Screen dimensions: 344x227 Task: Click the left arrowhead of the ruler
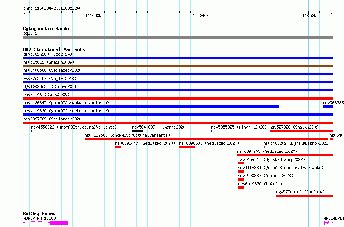pyautogui.click(x=24, y=12)
